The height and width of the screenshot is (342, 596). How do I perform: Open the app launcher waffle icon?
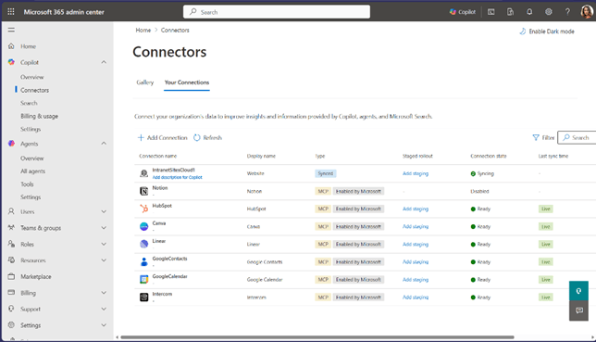[11, 12]
